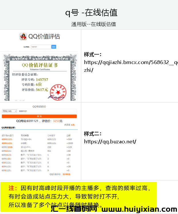Open the qqjiazhi.bmcx.com link for style one
178x214 pixels.
click(131, 66)
